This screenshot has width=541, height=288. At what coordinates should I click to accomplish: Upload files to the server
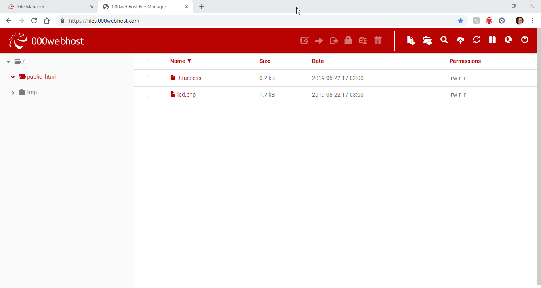460,40
